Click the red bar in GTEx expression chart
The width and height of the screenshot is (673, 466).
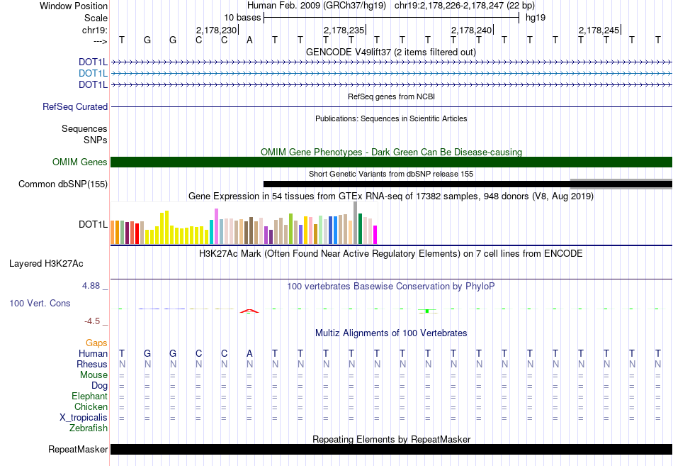[137, 234]
